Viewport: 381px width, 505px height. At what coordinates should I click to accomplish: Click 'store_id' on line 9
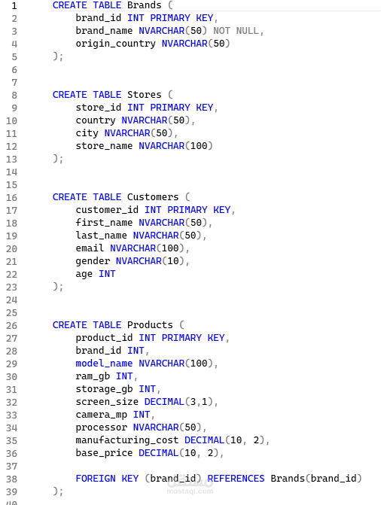(99, 108)
